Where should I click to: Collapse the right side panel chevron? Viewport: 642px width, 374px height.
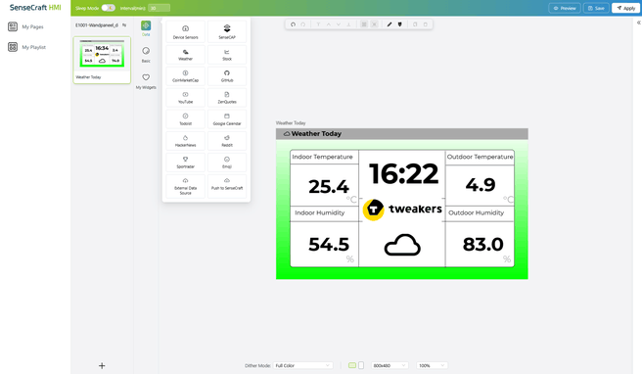point(638,23)
